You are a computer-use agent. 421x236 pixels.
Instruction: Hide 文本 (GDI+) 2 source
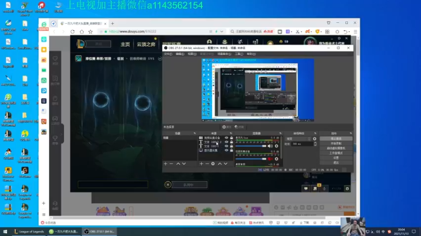click(x=226, y=142)
